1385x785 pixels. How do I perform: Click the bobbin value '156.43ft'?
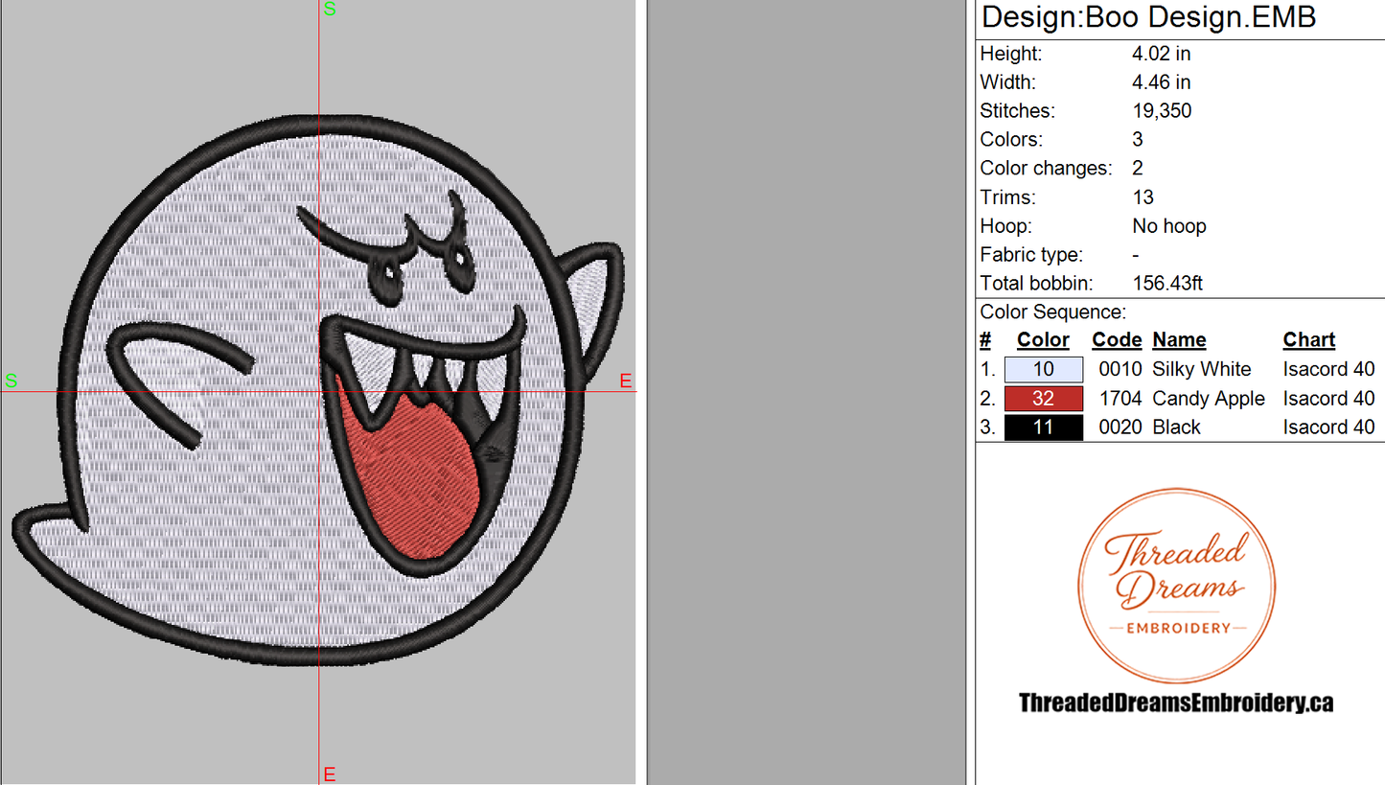click(1167, 284)
